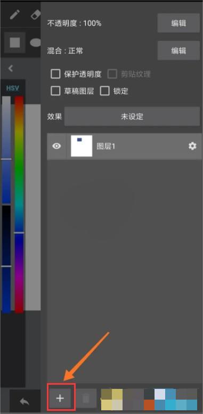Viewport: 203px width, 414px height.
Task: Choose the rectangle shape tool
Action: 15,42
